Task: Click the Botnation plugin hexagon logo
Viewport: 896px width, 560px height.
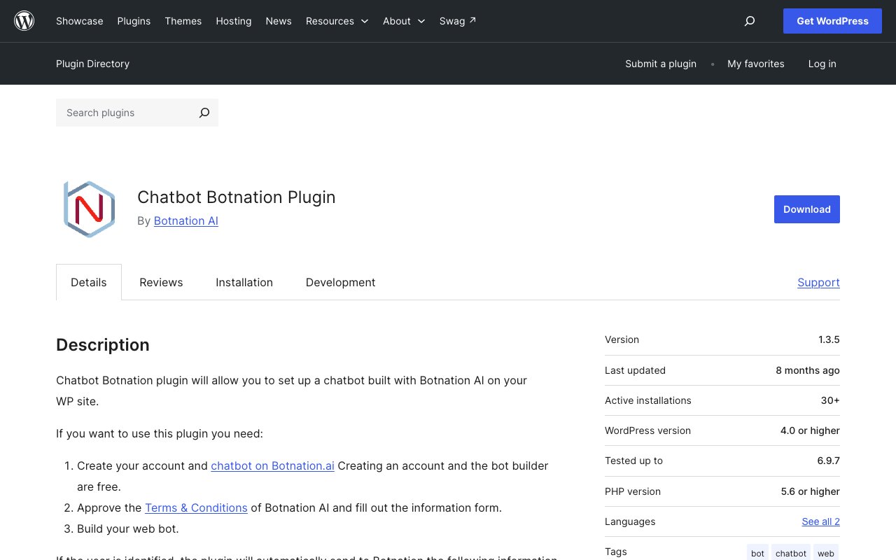Action: click(89, 209)
